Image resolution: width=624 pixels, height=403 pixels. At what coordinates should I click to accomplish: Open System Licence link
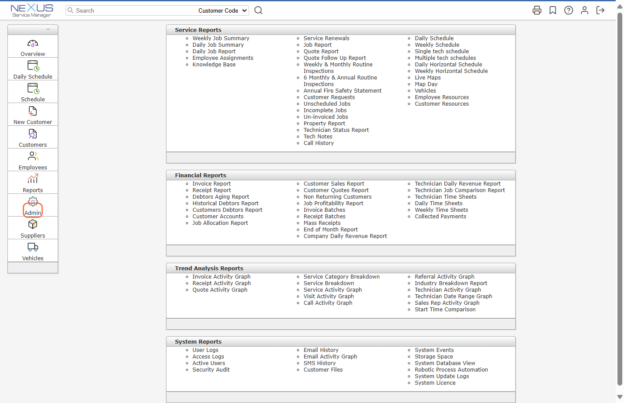tap(435, 383)
